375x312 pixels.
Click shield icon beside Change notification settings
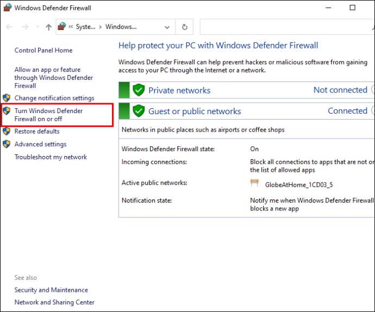[7, 98]
